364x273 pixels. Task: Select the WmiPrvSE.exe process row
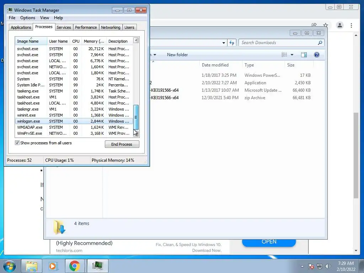[x=74, y=133]
